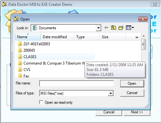The height and width of the screenshot is (123, 161).
Task: Expand the Files of type dropdown
Action: click(x=111, y=93)
